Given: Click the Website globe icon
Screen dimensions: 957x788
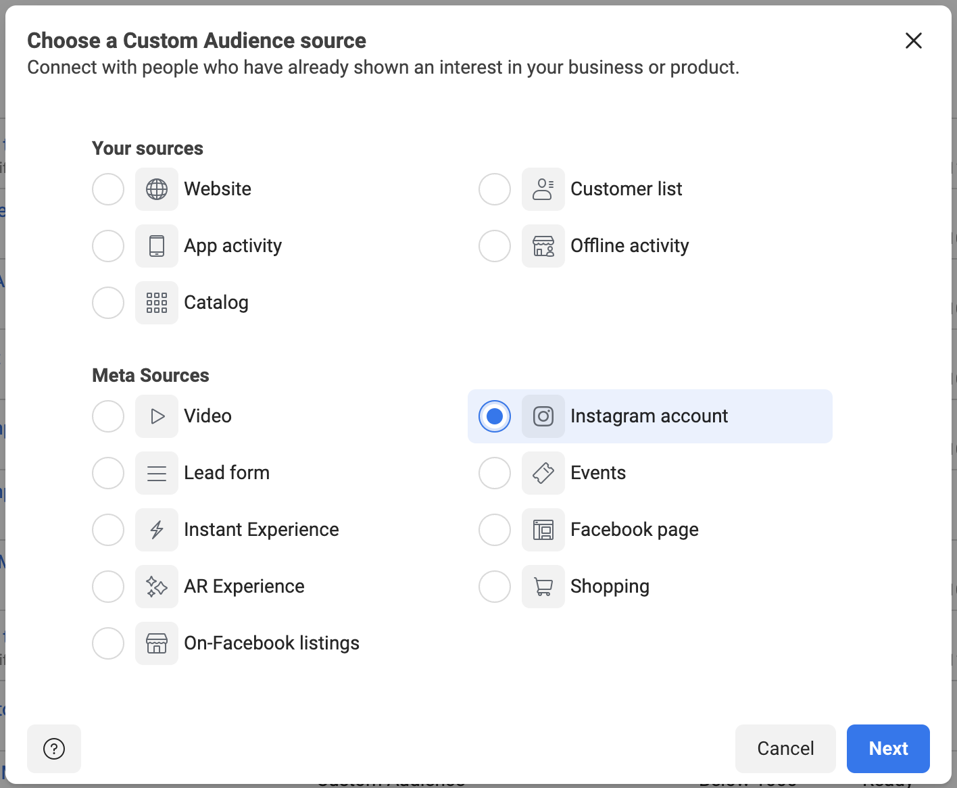Looking at the screenshot, I should (x=157, y=189).
